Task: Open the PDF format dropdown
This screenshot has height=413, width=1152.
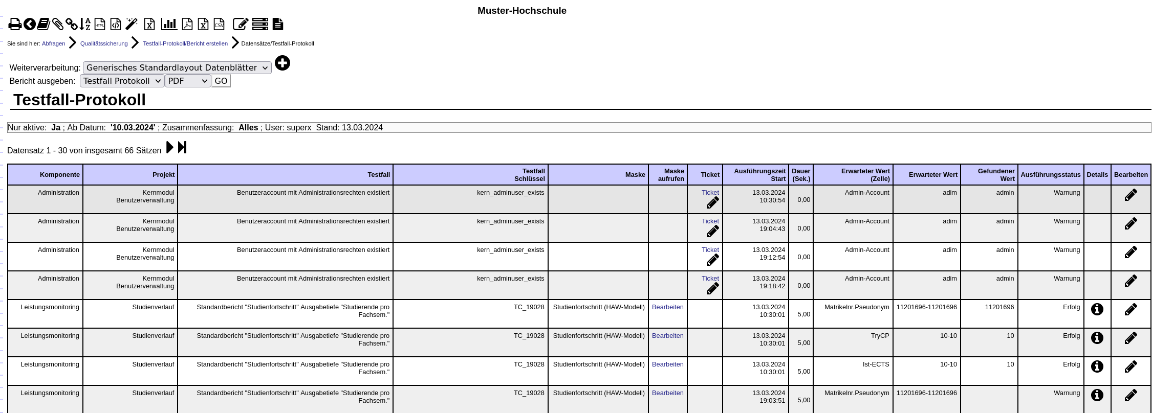Action: click(x=187, y=81)
